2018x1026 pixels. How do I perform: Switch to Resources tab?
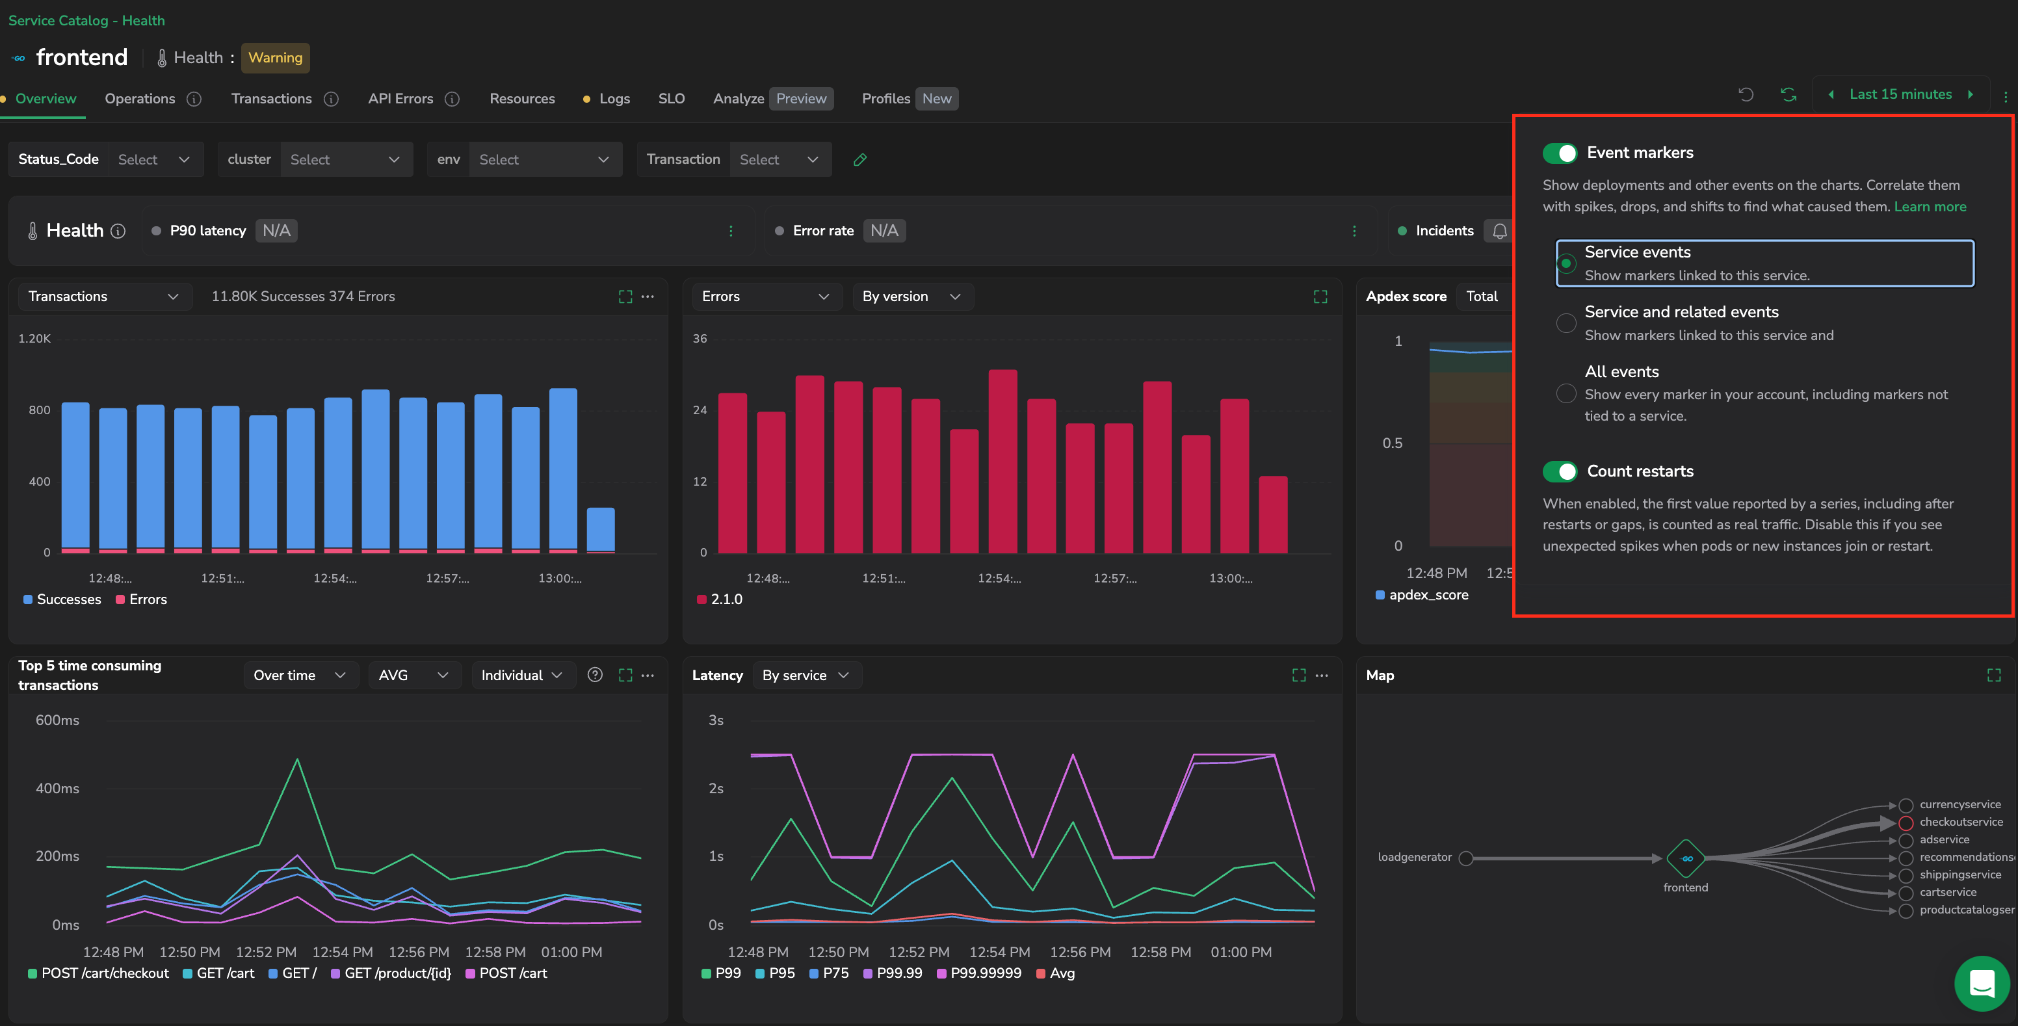point(522,99)
